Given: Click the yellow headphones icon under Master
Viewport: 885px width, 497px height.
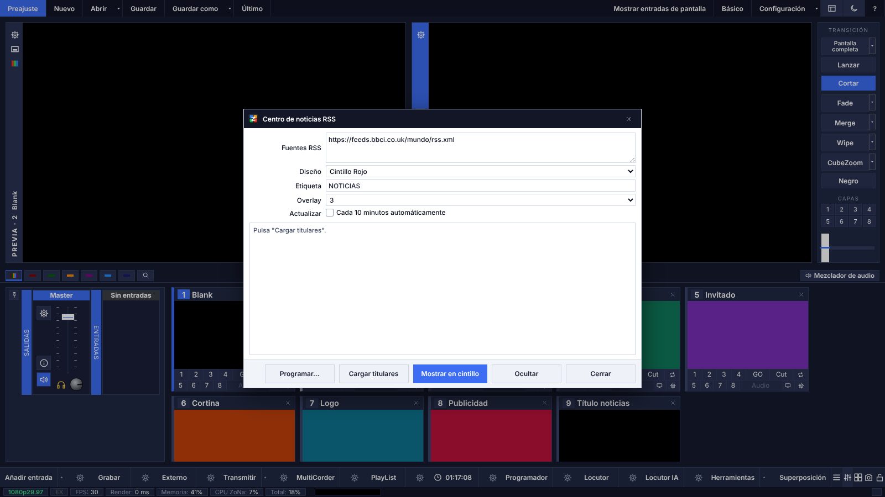Looking at the screenshot, I should [x=61, y=385].
